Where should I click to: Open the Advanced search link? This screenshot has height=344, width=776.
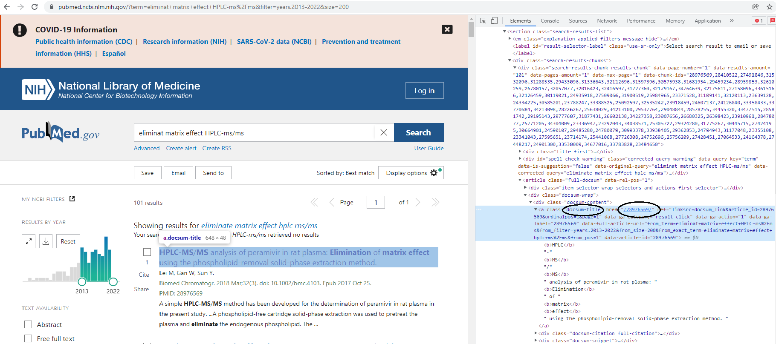click(x=147, y=148)
